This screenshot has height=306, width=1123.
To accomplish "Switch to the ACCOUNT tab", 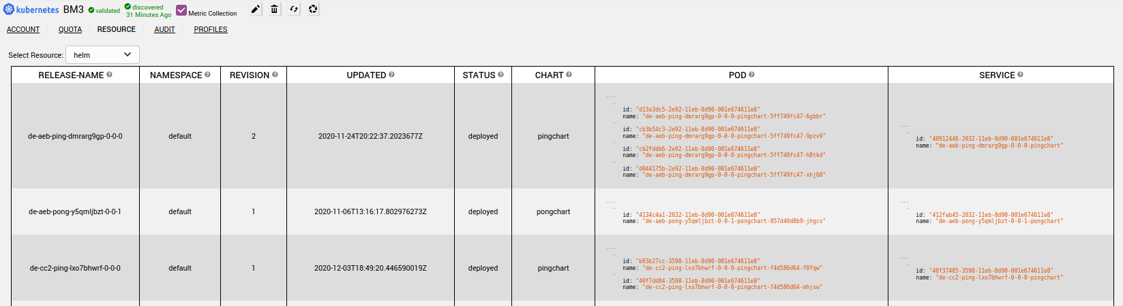I will click(x=23, y=30).
